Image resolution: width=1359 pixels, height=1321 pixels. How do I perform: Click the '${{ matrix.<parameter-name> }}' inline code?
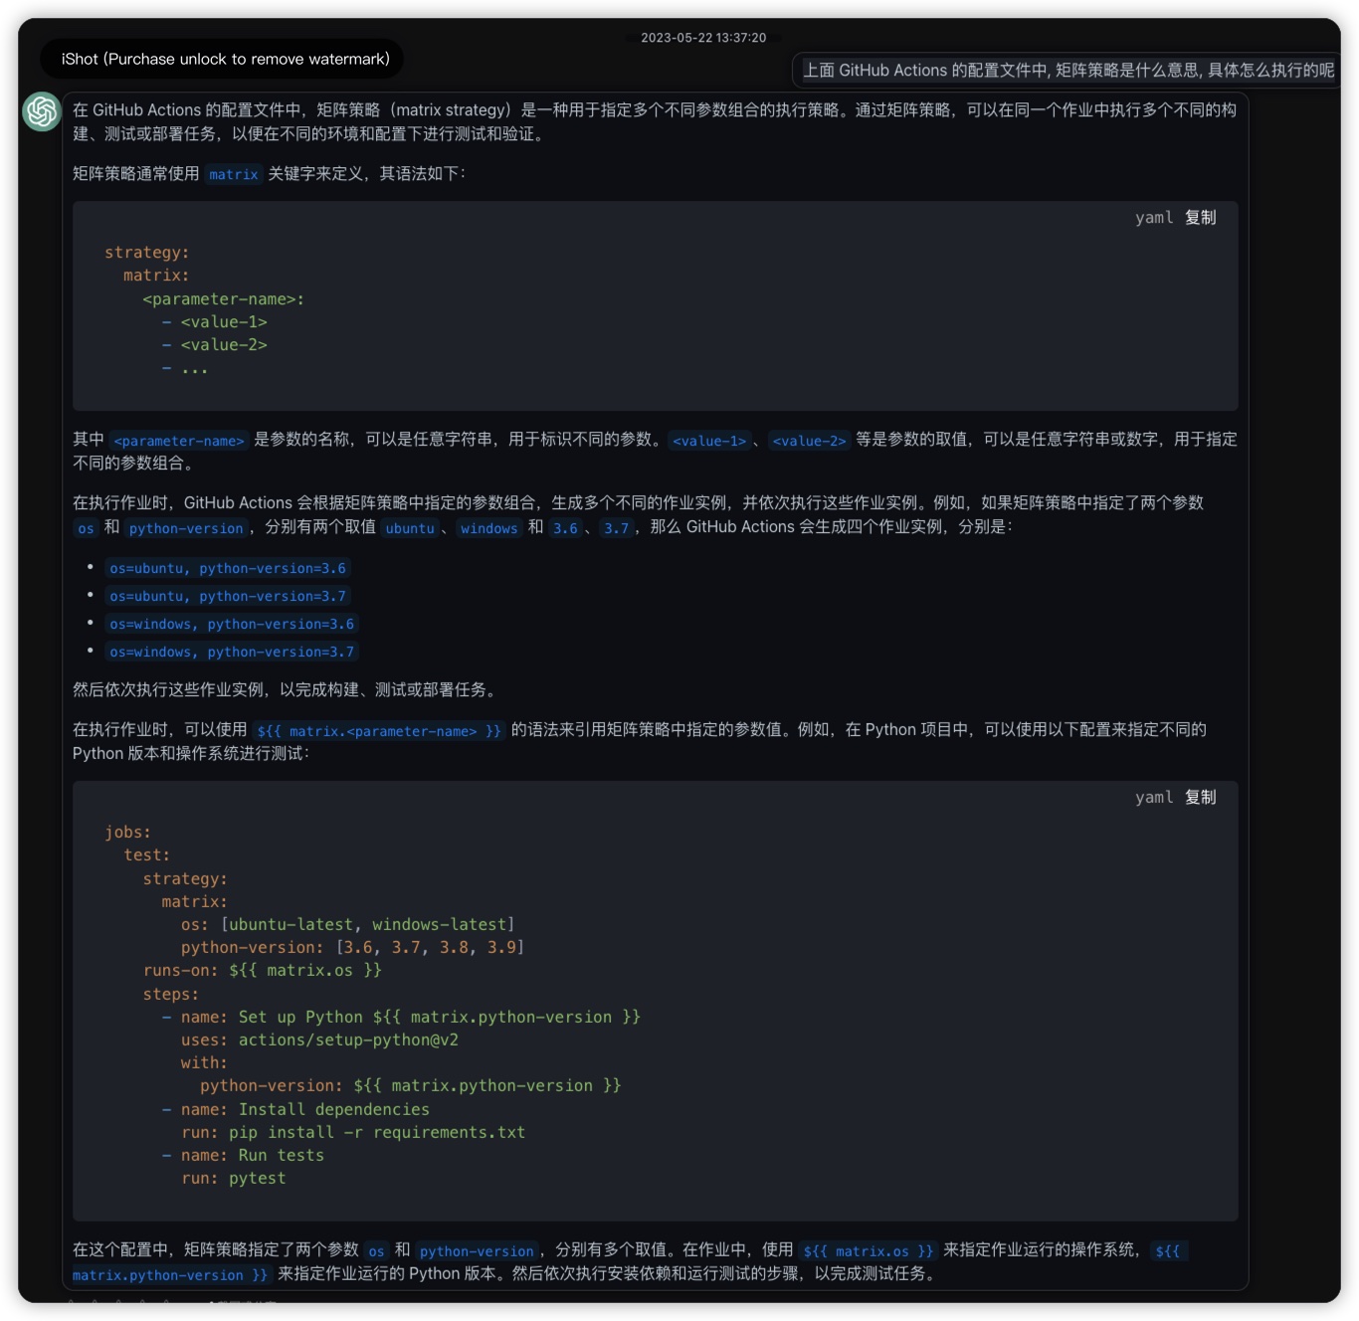tap(379, 731)
